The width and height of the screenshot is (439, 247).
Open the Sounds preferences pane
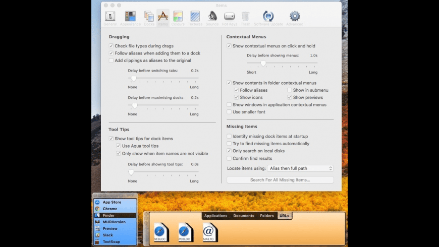(212, 17)
